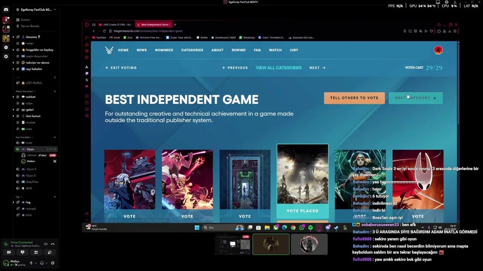Open the WhatsApp bookmark
The image size is (483, 271).
click(247, 38)
